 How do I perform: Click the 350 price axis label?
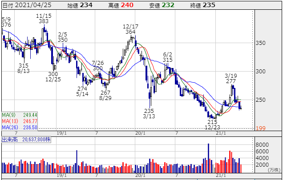tap(261, 43)
